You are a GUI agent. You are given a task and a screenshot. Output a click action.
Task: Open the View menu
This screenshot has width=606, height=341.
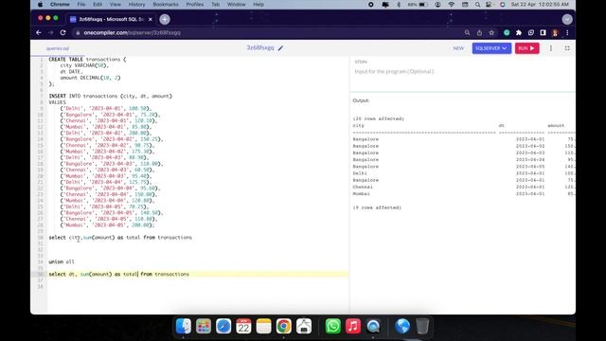[x=116, y=4]
